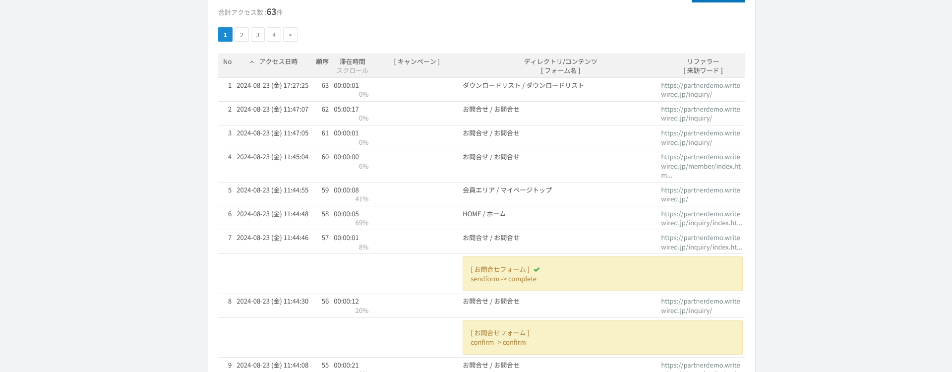Image resolution: width=952 pixels, height=372 pixels.
Task: Click date 2024-08-23 (金) 11:44:46
Action: coord(272,238)
